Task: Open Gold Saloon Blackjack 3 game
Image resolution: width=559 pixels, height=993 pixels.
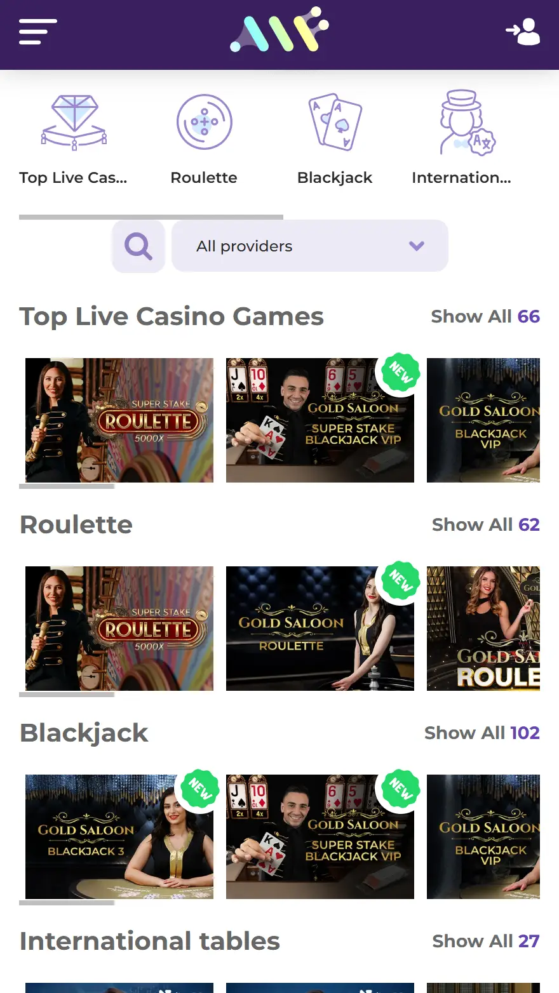Action: [119, 836]
